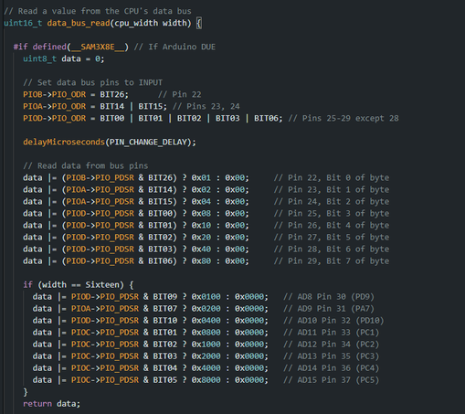Place cursor on the __SAM3X8E__ macro

(x=98, y=47)
